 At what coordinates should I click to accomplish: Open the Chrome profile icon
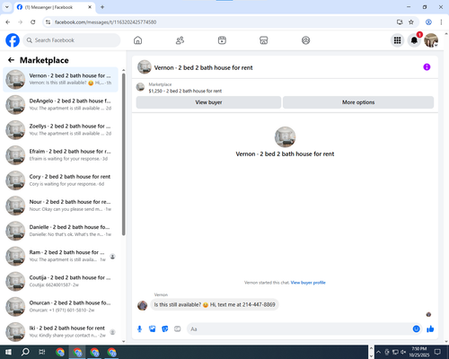(x=428, y=22)
